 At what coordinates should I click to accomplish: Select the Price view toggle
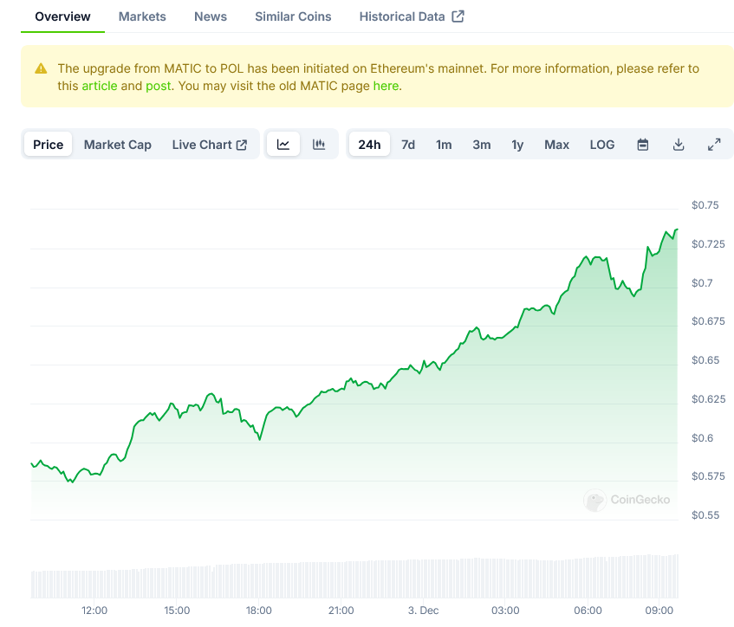click(x=49, y=145)
